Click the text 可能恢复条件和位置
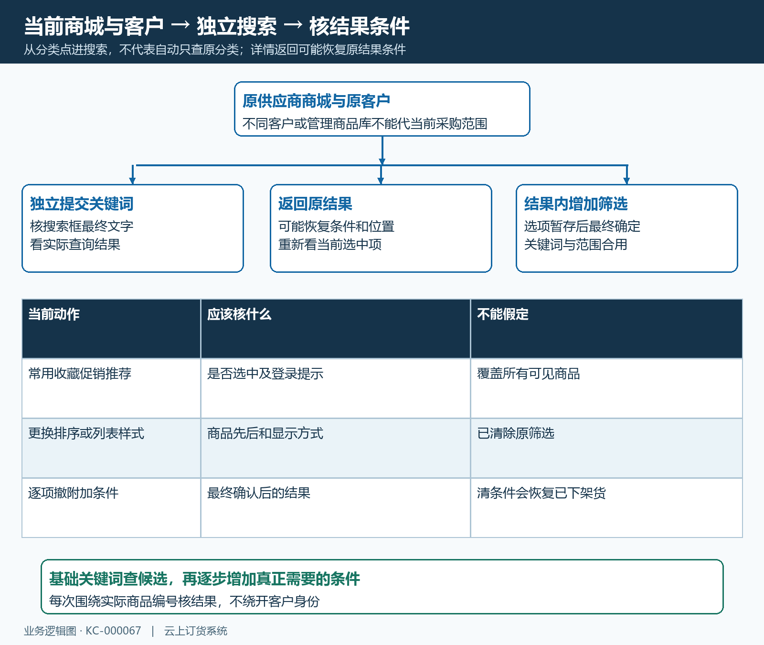Viewport: 764px width, 645px height. [336, 226]
